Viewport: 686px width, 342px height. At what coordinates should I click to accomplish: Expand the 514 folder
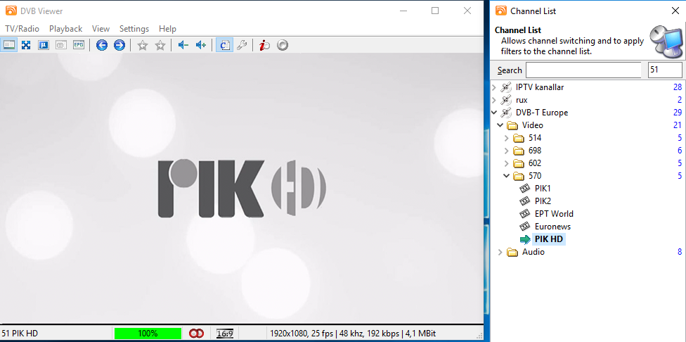point(507,138)
